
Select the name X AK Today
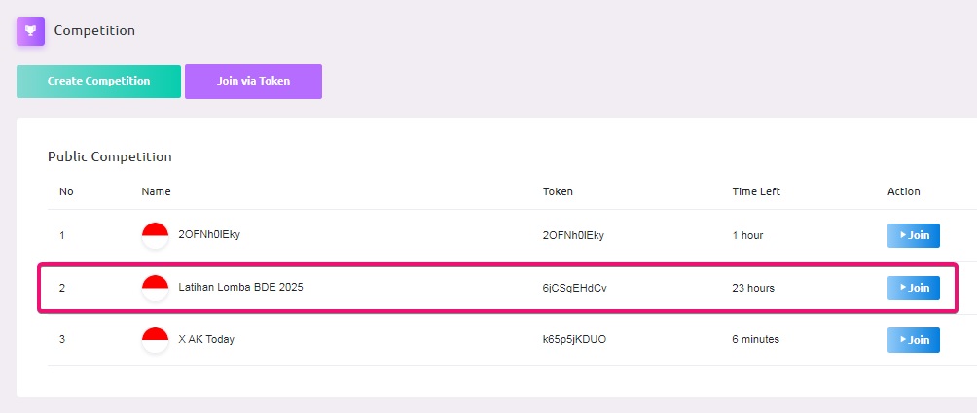tap(206, 339)
